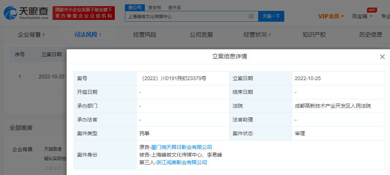Click the 专业 item at top right
This screenshot has width=390, height=175.
(386, 16)
